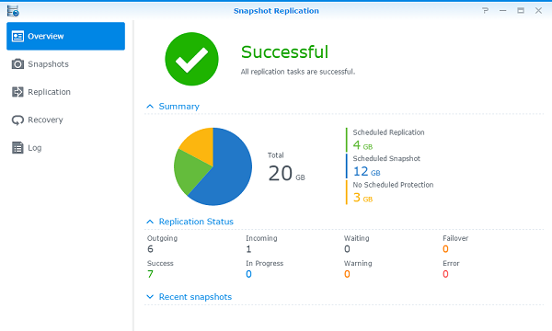This screenshot has height=331, width=552.
Task: Open help with the question mark icon
Action: pos(485,10)
